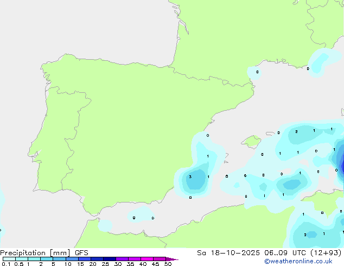The image size is (344, 266).
Task: Click the "(12+93)" forecast run text
Action: tap(326, 253)
